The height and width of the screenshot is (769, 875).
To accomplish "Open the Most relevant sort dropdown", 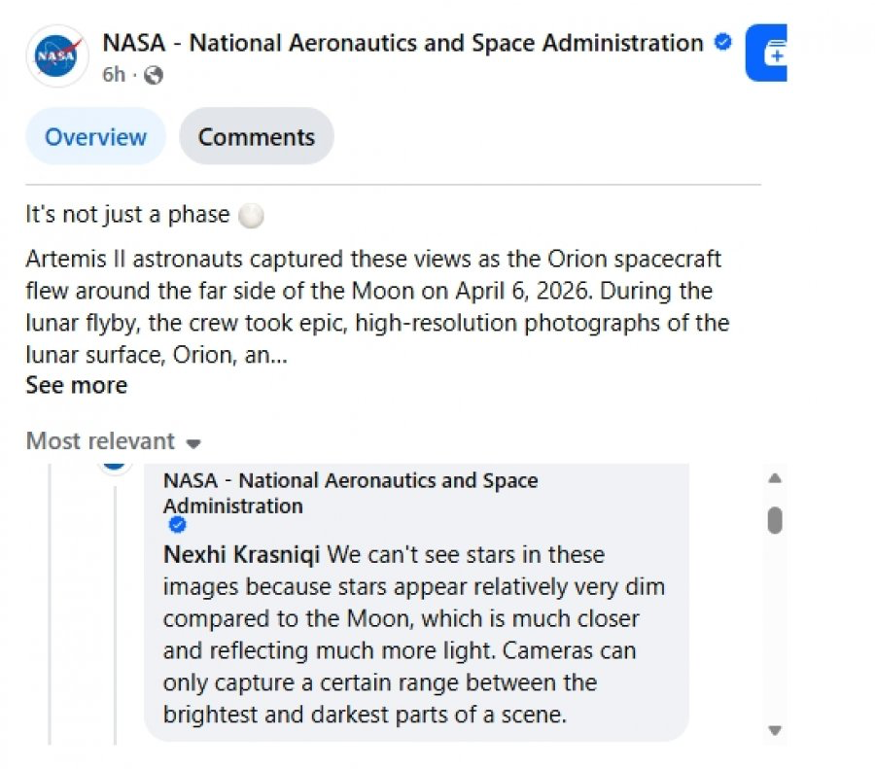I will click(x=101, y=441).
